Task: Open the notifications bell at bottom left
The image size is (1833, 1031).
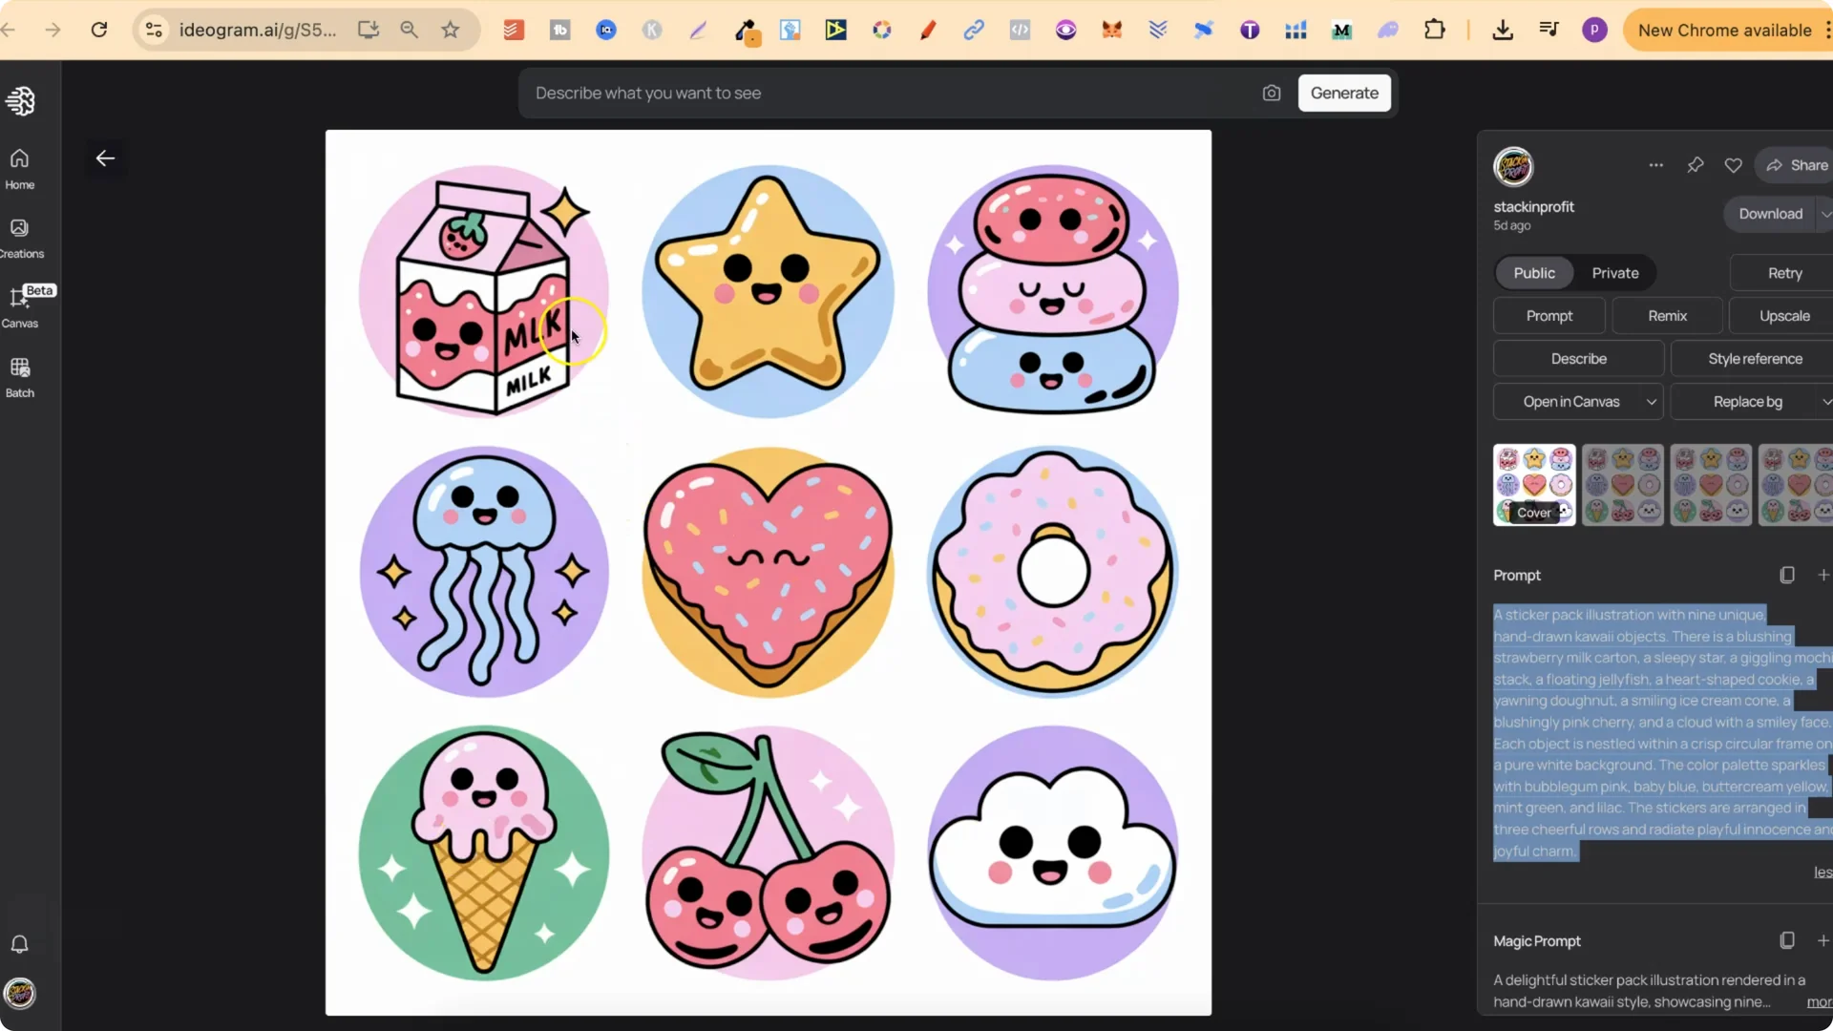Action: pyautogui.click(x=19, y=944)
